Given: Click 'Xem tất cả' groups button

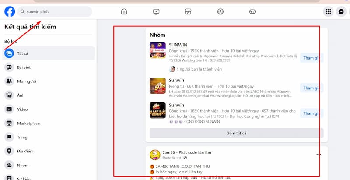Looking at the screenshot, I should click(x=236, y=133).
